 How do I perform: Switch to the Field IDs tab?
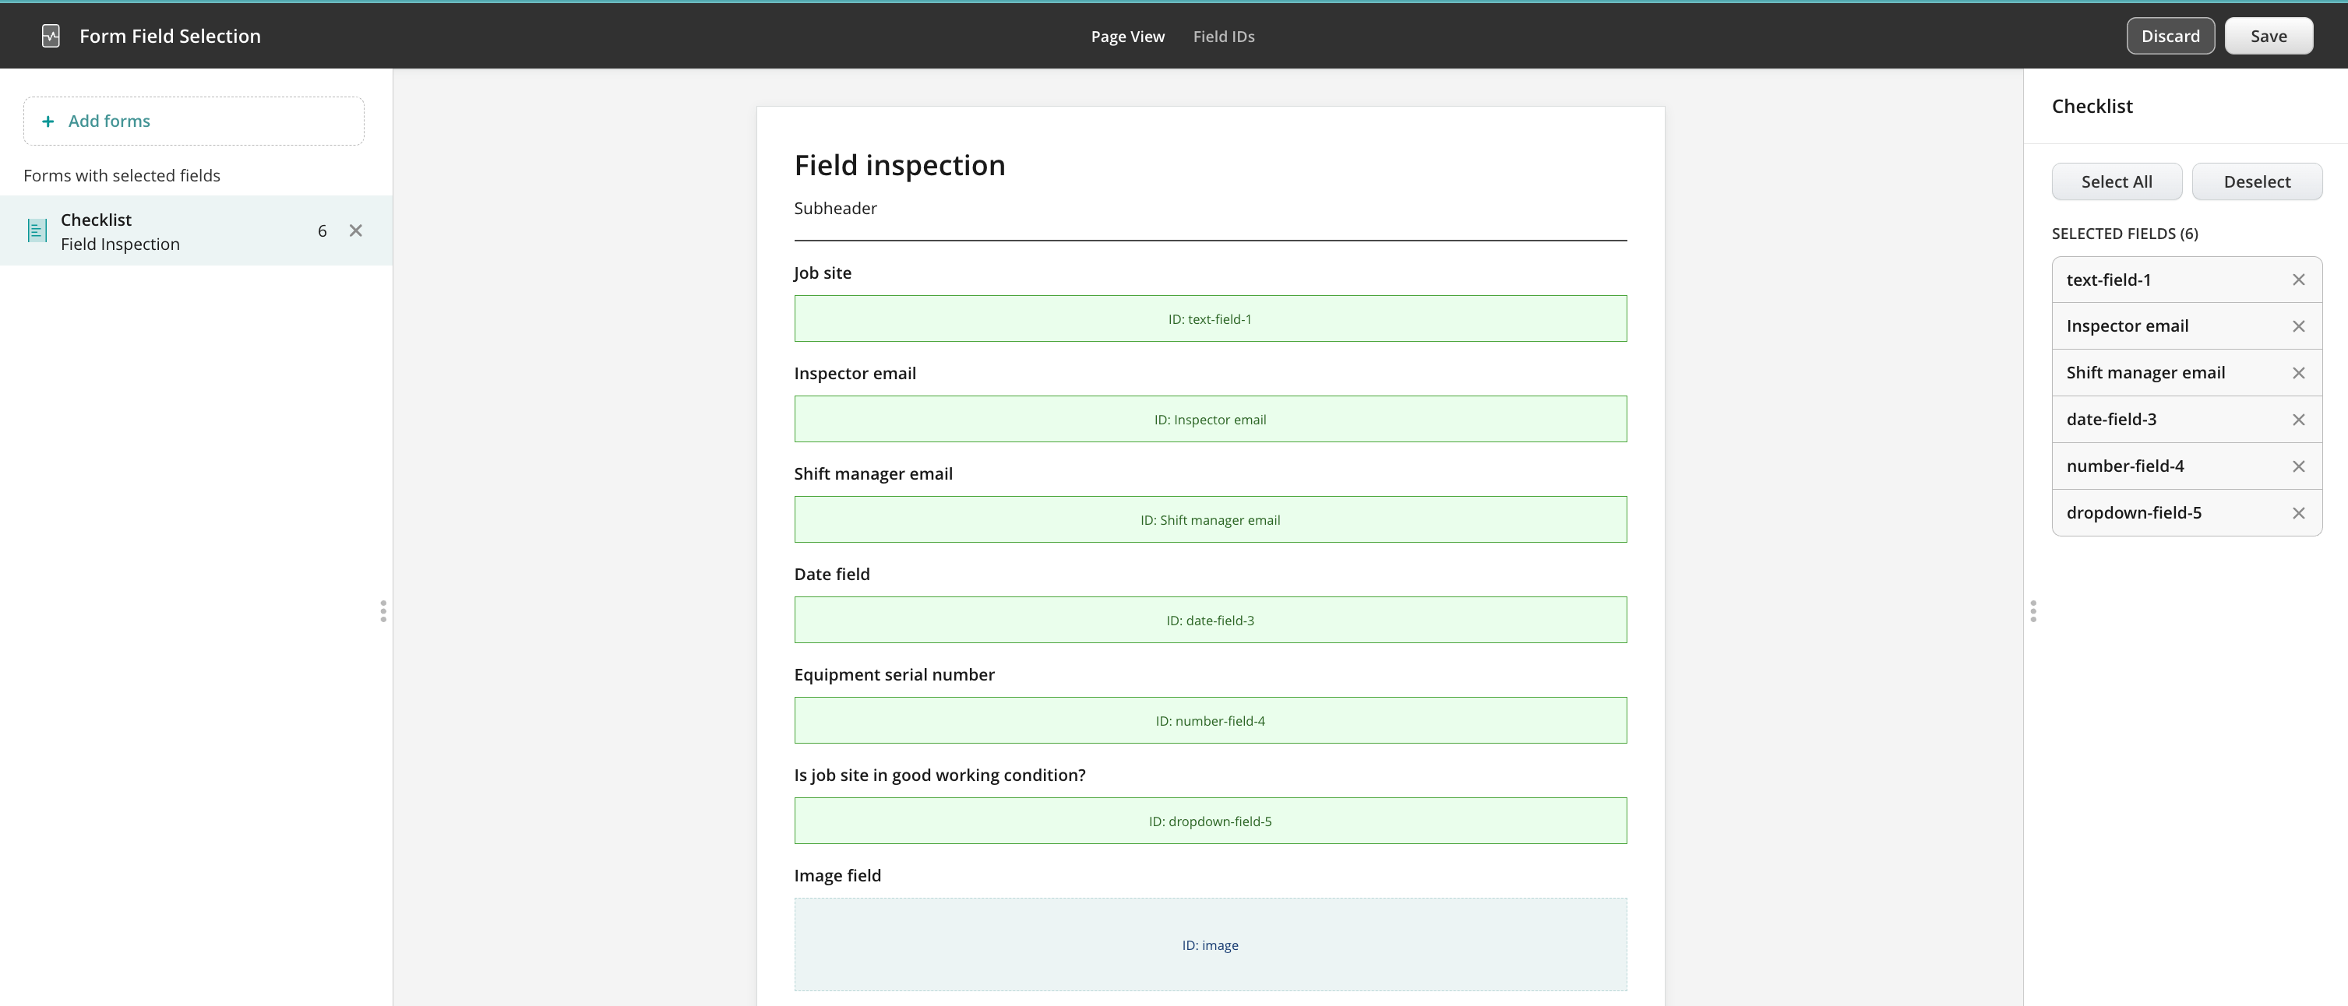click(1223, 37)
